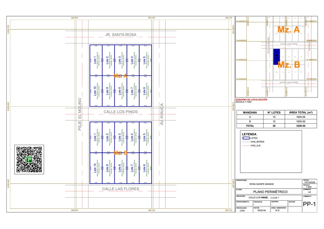
Task: Click the orange "Mz. A" label in main plan
Action: coord(120,76)
